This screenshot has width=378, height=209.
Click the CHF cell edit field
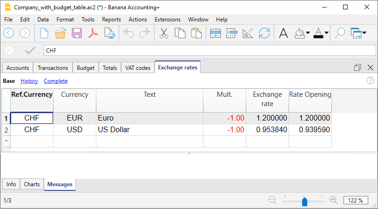pos(210,51)
